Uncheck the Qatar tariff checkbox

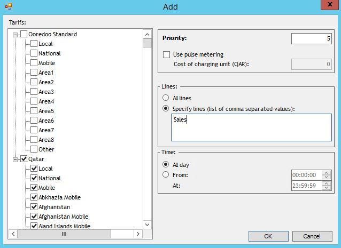pos(24,159)
